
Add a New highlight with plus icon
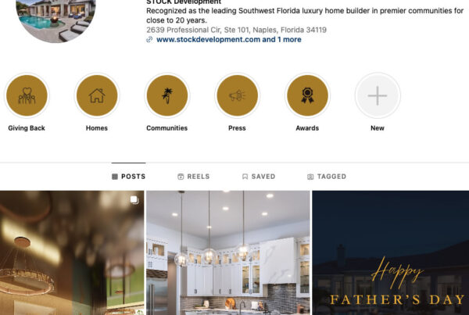(378, 95)
